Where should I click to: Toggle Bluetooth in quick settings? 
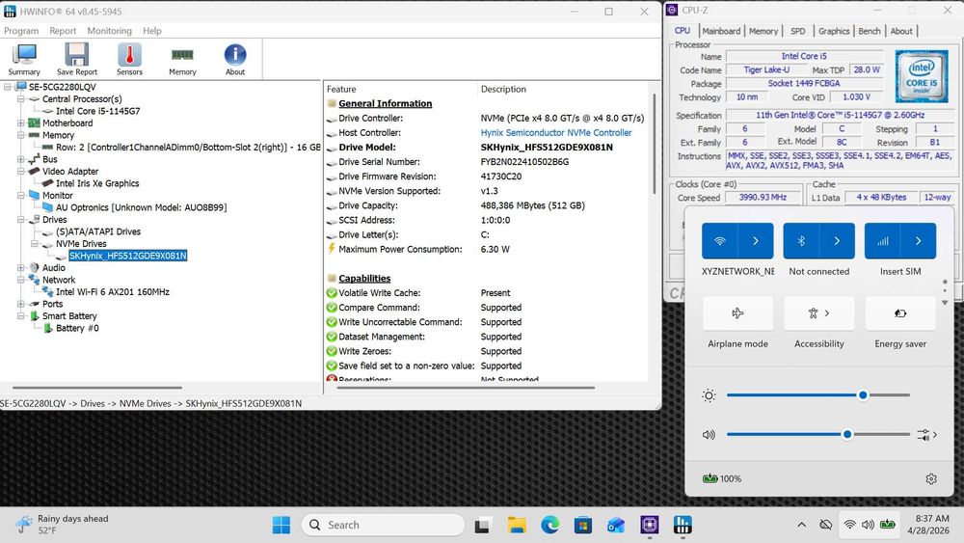point(801,241)
